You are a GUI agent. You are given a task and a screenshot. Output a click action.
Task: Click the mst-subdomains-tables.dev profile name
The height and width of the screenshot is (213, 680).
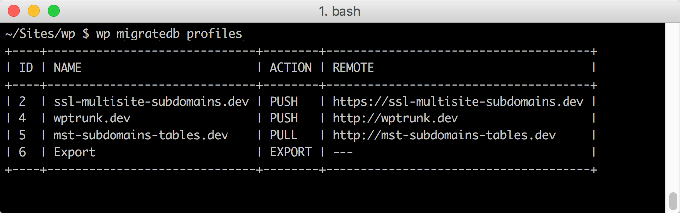141,135
